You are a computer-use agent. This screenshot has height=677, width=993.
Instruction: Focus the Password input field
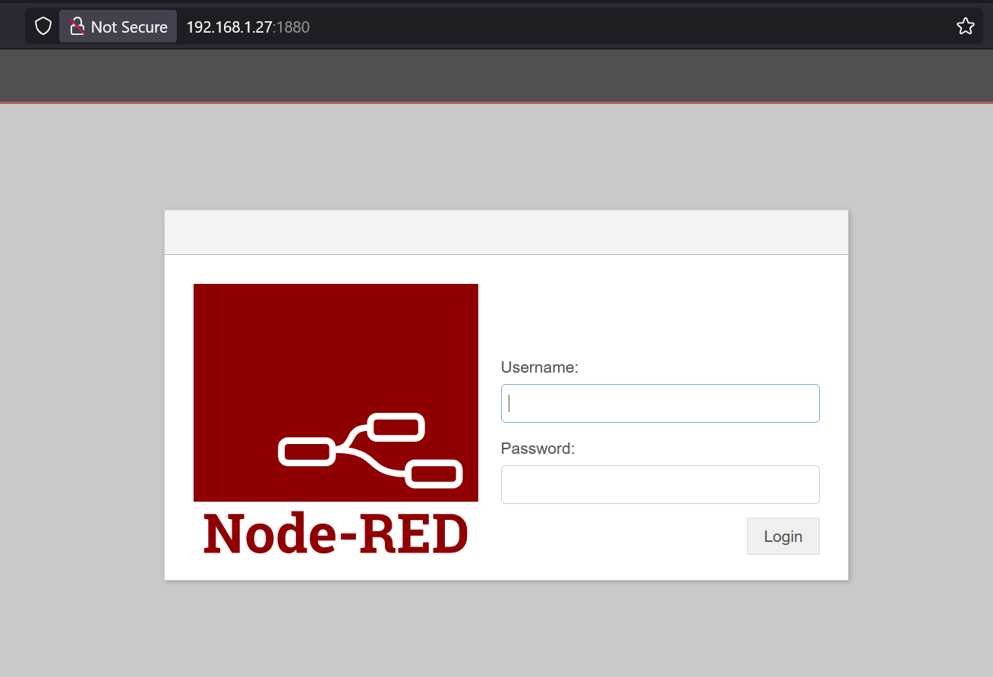click(660, 484)
